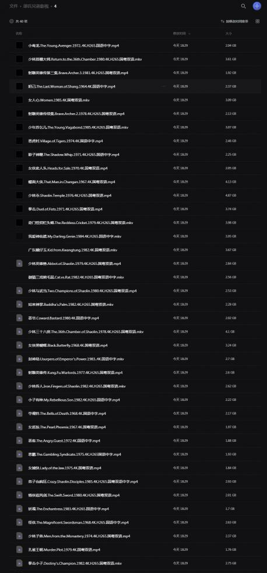Open Destiny's.Champion.1982 file entry

pos(75,563)
